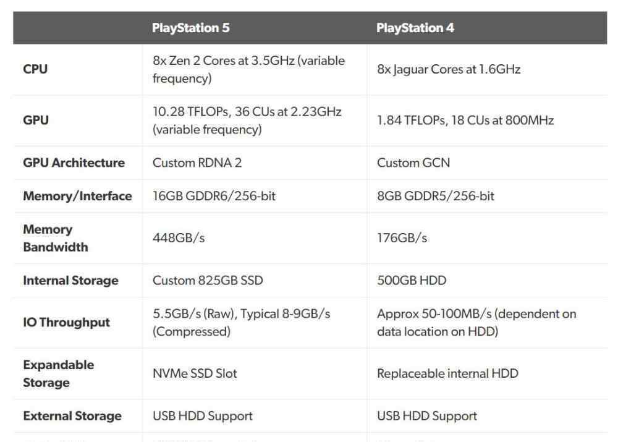Click the NVMe SSD Slot cell
Screen dimensions: 618x442
[195, 374]
